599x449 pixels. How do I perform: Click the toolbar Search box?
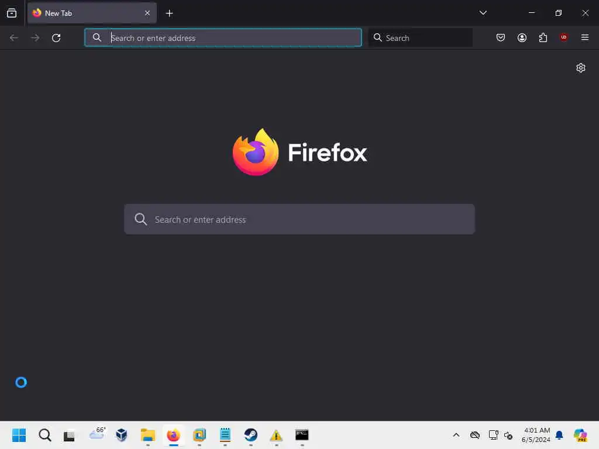(420, 37)
